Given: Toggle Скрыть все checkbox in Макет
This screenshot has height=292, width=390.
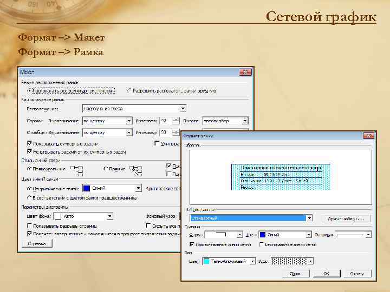Looking at the screenshot, I should [148, 225].
